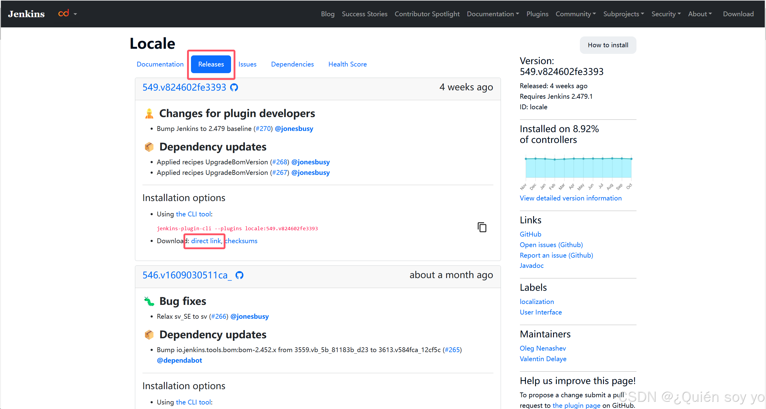Open GitHub icon for release 549.v824602fe3393
Screen dimensions: 766x409
234,87
